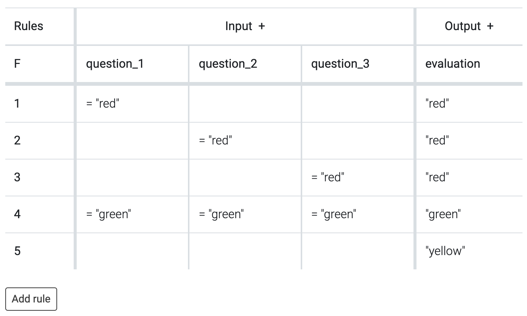Image resolution: width=527 pixels, height=316 pixels.
Task: Open the hit policy selector labeled F
Action: [x=17, y=64]
